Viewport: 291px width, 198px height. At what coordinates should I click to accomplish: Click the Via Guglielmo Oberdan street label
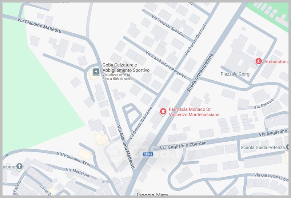[x=183, y=146]
